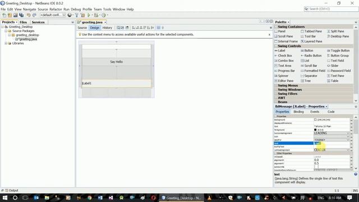
Task: Click the Undo toolbar icon
Action: pos(29,15)
